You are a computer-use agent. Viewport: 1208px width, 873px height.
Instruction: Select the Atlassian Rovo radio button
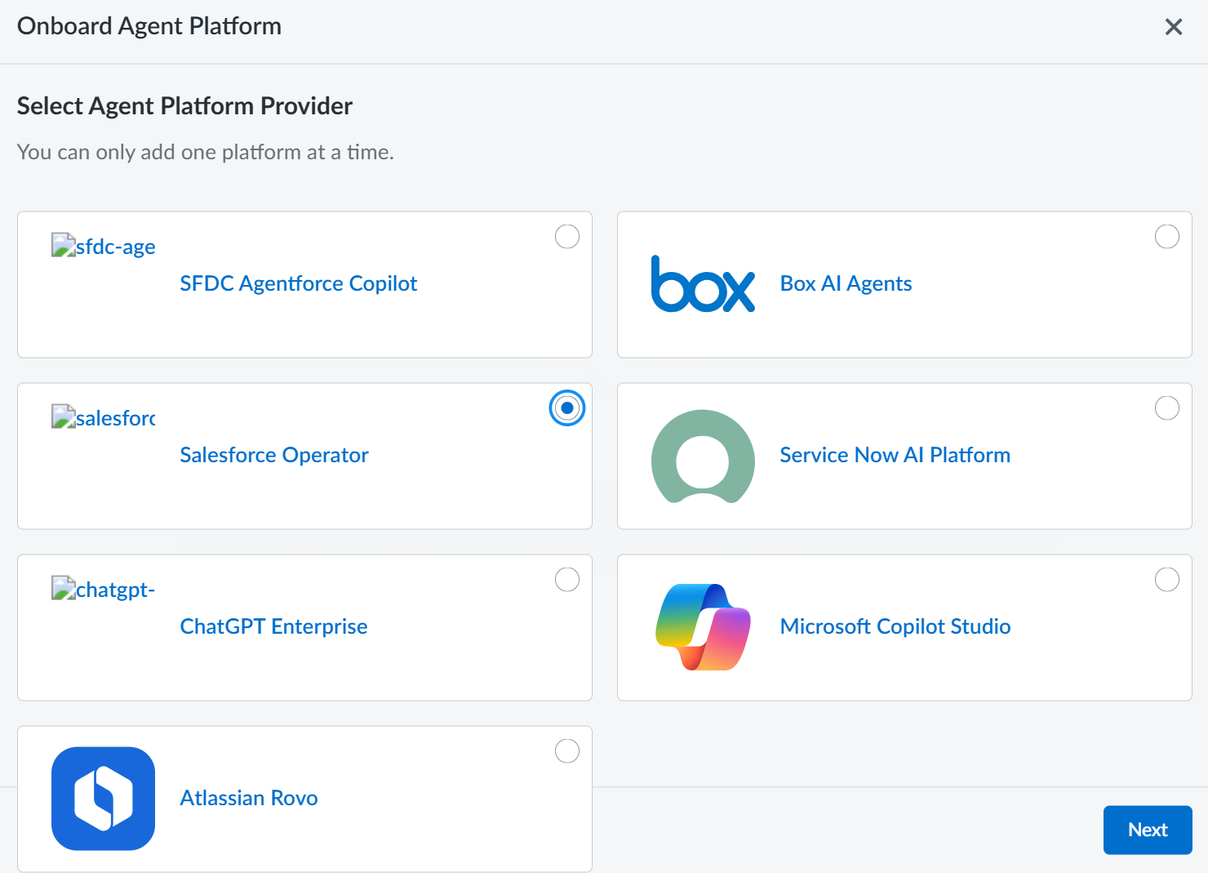tap(567, 751)
